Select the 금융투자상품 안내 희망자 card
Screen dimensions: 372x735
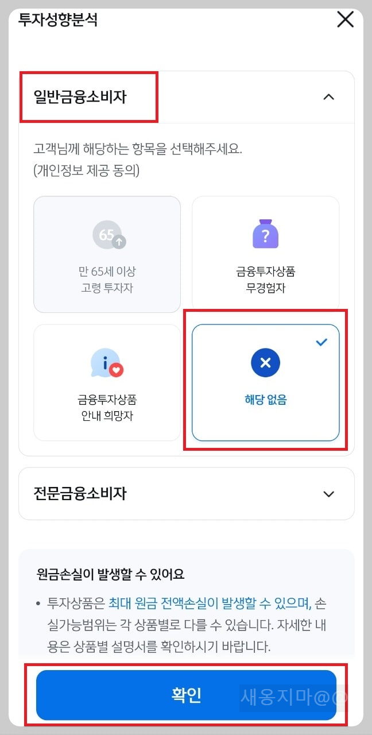point(107,382)
